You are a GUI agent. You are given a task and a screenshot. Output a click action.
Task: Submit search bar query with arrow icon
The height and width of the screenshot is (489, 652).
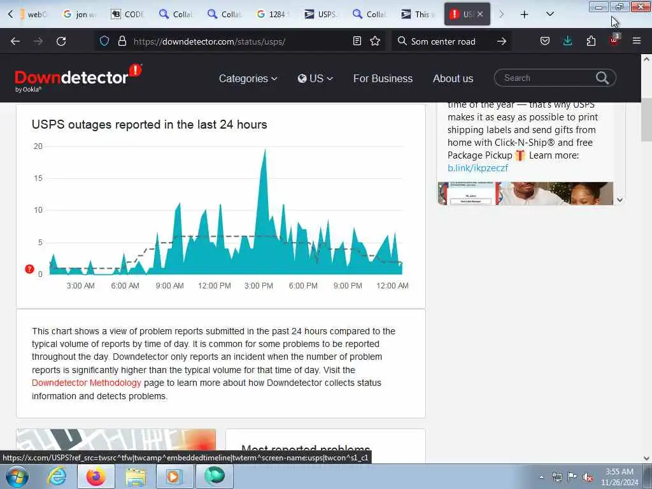[502, 41]
